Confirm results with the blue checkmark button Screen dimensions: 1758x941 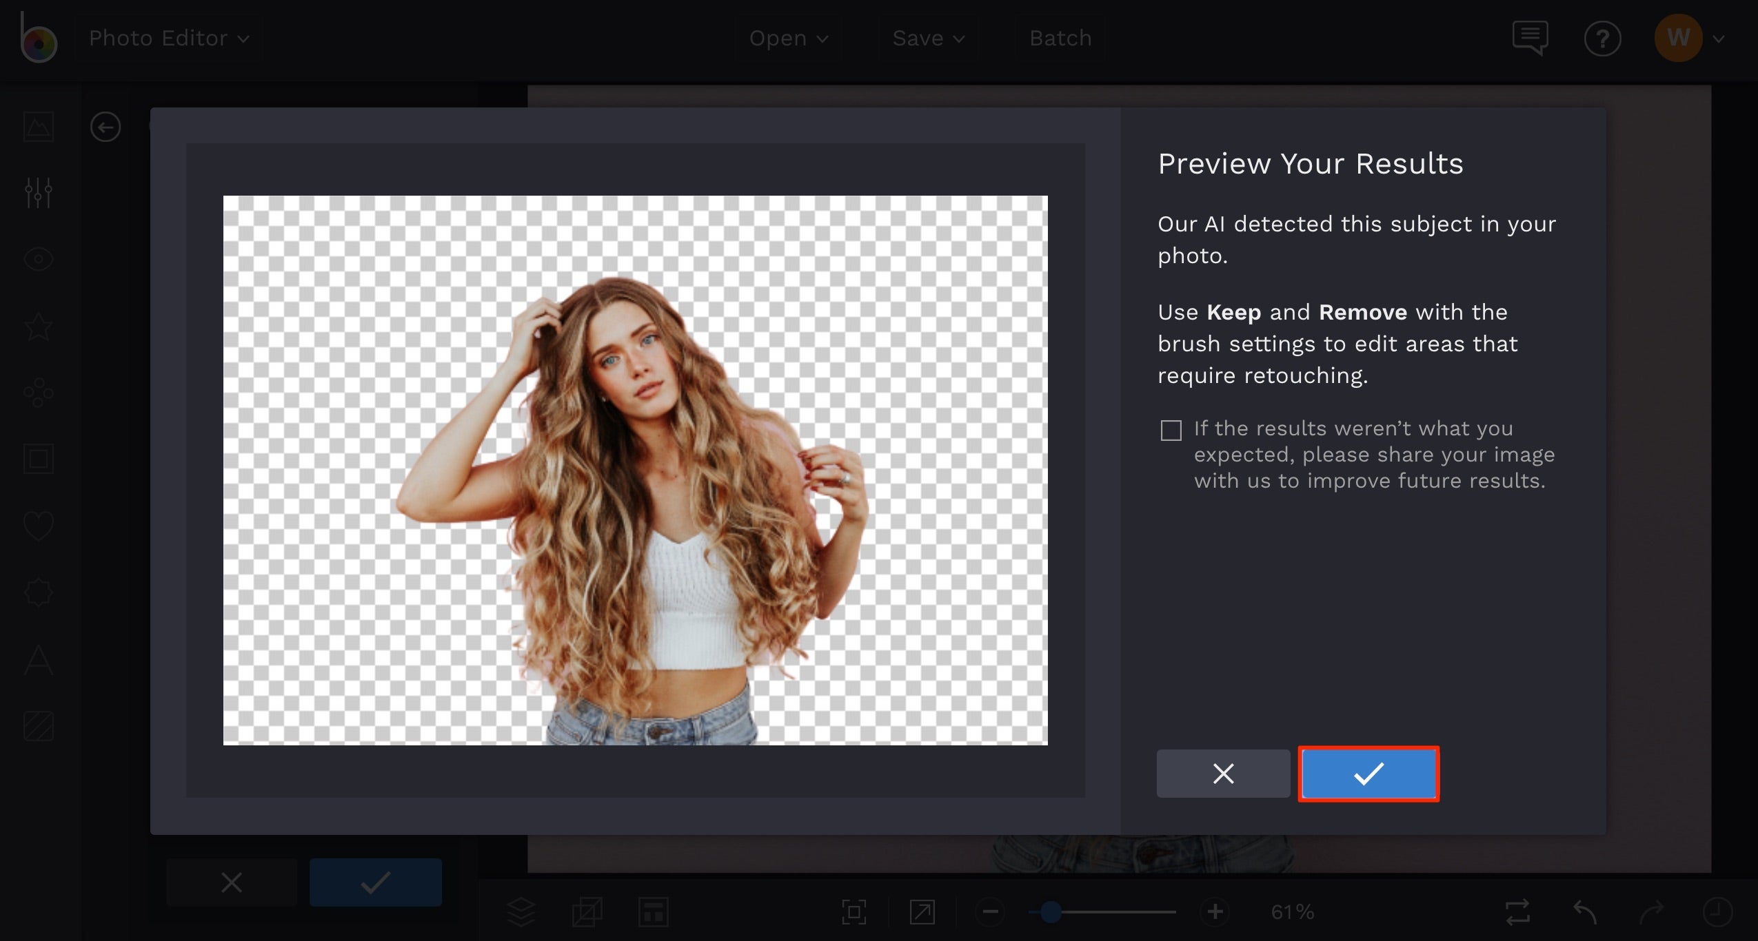[1368, 774]
